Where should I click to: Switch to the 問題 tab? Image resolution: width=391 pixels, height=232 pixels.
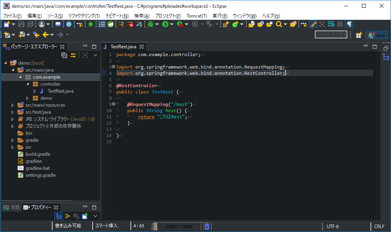coord(11,207)
